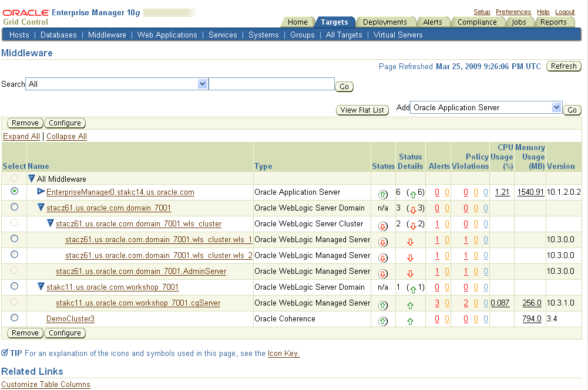Open the Icon Key link
This screenshot has width=588, height=390.
pyautogui.click(x=284, y=354)
